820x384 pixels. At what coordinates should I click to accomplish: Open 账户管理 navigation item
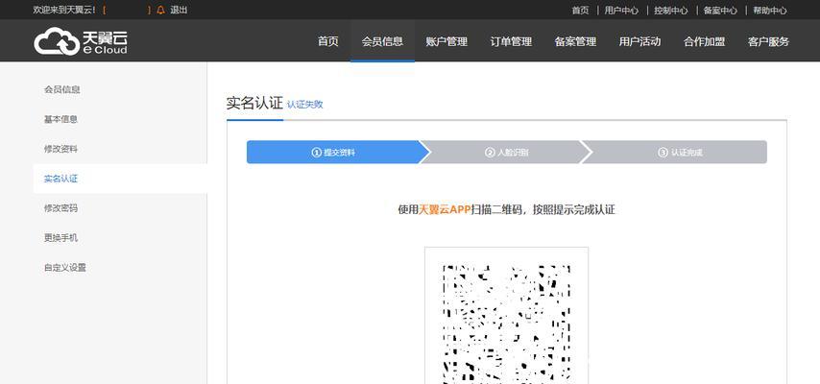446,41
